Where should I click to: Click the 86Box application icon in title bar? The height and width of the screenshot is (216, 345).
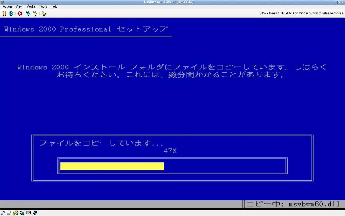2,2
